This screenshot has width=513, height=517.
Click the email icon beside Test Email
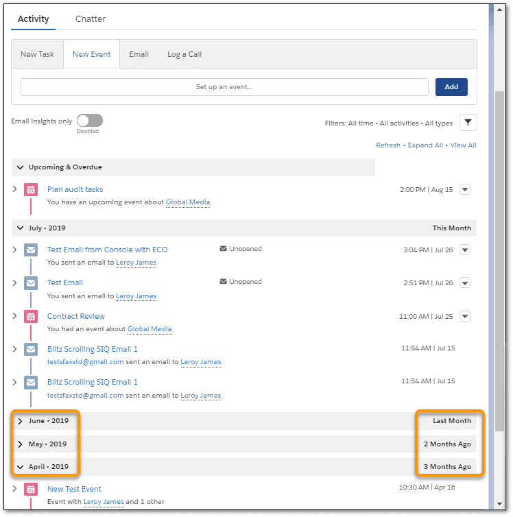point(31,283)
